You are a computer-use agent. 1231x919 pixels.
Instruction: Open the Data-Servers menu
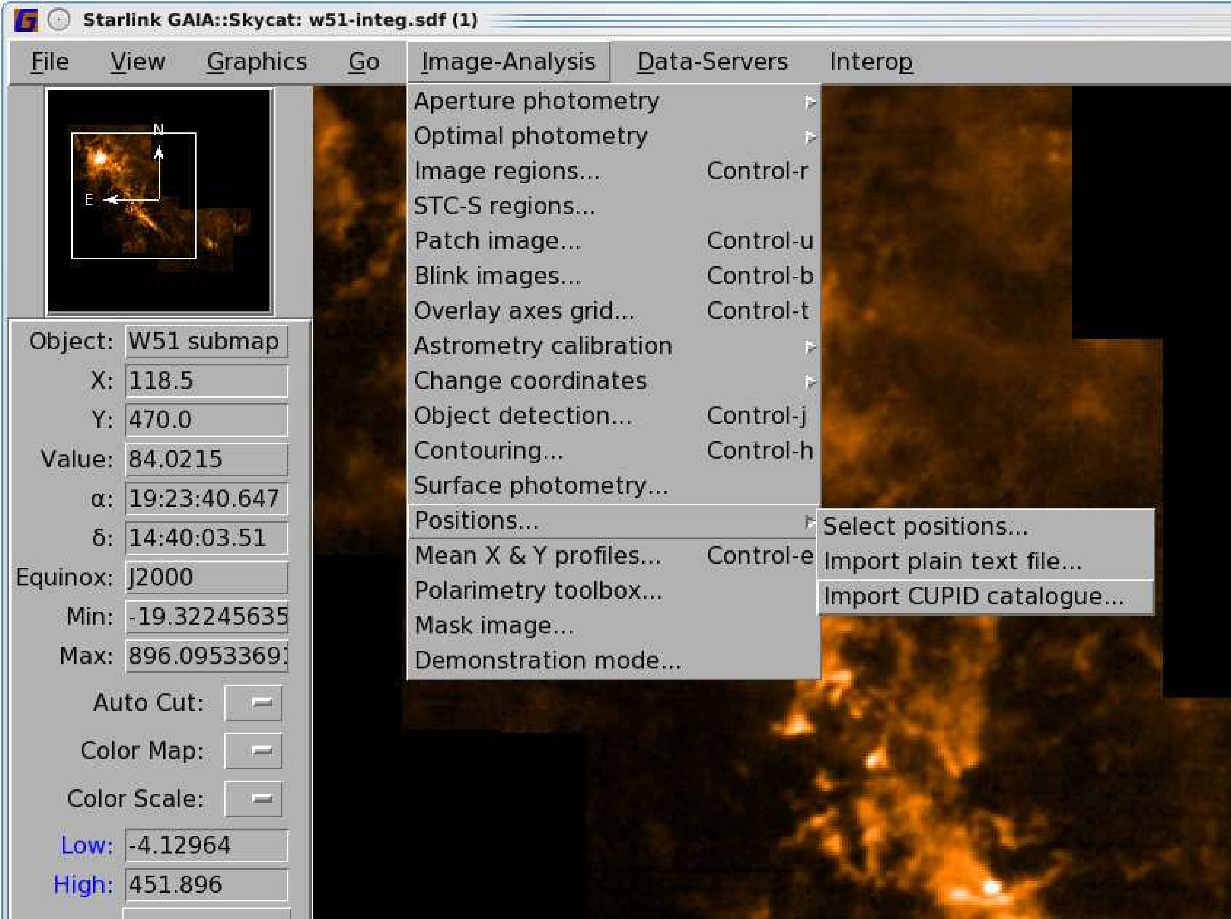point(712,61)
